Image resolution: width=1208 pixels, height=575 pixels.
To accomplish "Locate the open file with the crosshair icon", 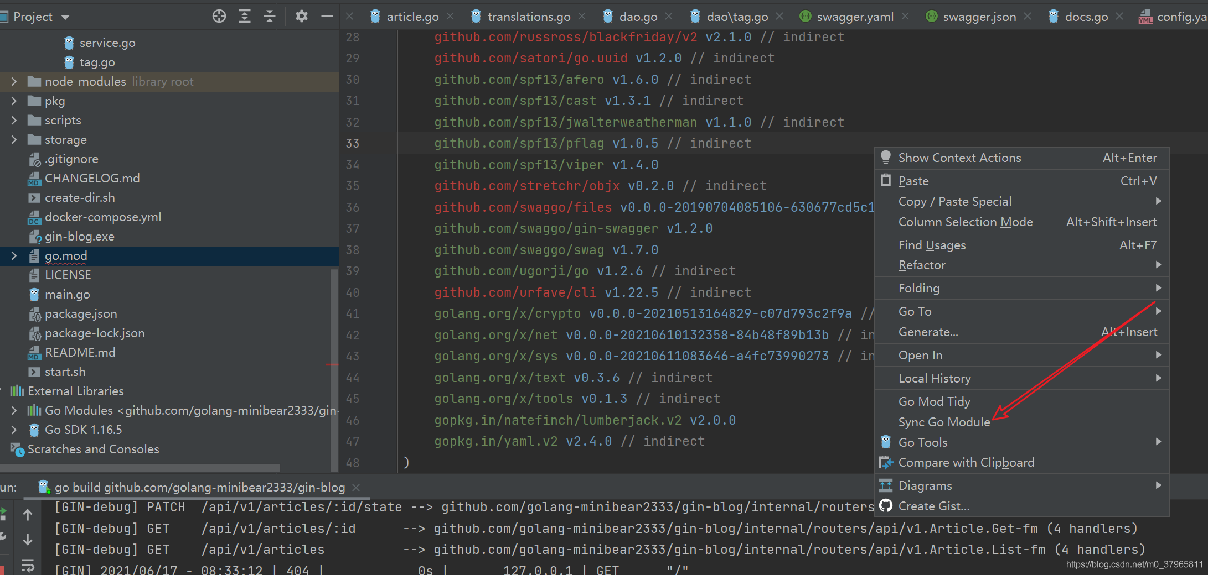I will 219,16.
